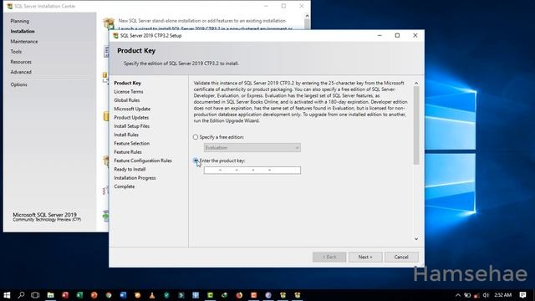Screen dimensions: 535x301
Task: Click the 'Install Rules' step
Action: point(126,135)
